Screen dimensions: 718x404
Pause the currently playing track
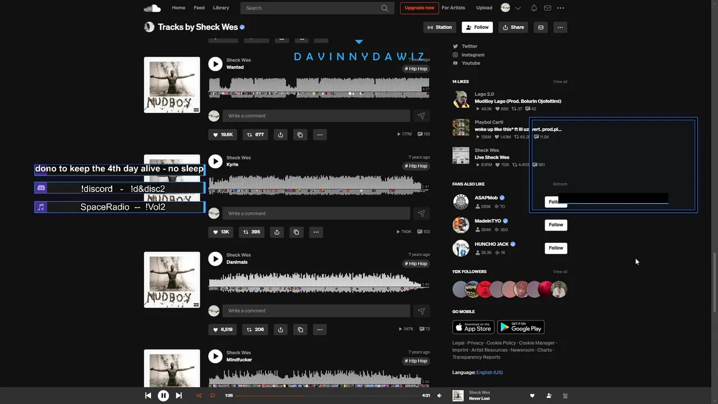163,396
